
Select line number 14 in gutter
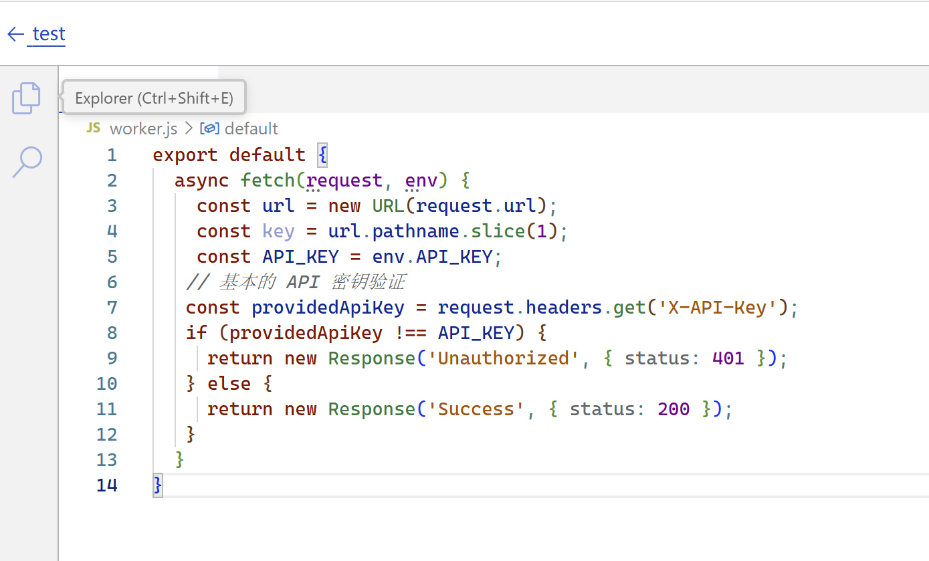[106, 485]
